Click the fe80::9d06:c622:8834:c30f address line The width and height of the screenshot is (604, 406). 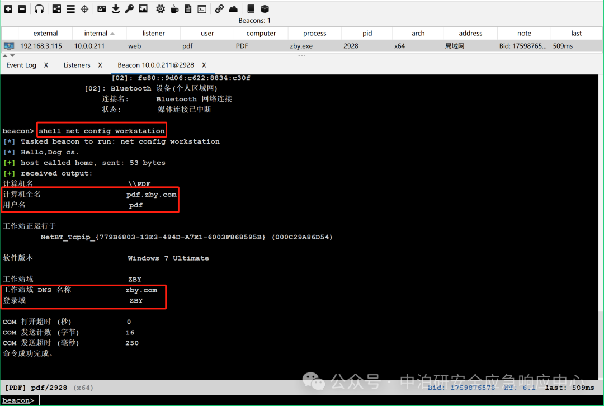(x=181, y=78)
